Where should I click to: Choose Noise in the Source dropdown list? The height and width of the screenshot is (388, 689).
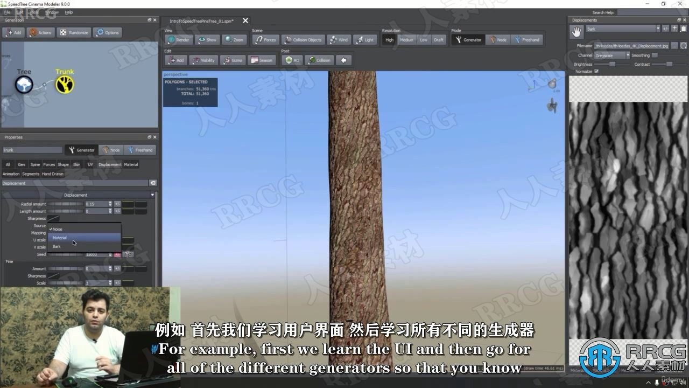(x=84, y=229)
